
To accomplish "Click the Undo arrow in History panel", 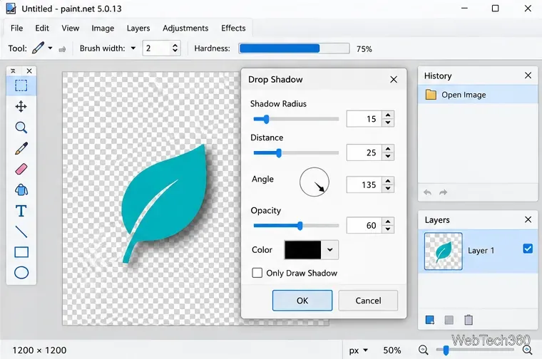I will [427, 192].
